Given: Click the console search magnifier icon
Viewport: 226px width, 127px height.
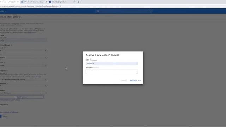Looking at the screenshot, I should 98,11.
